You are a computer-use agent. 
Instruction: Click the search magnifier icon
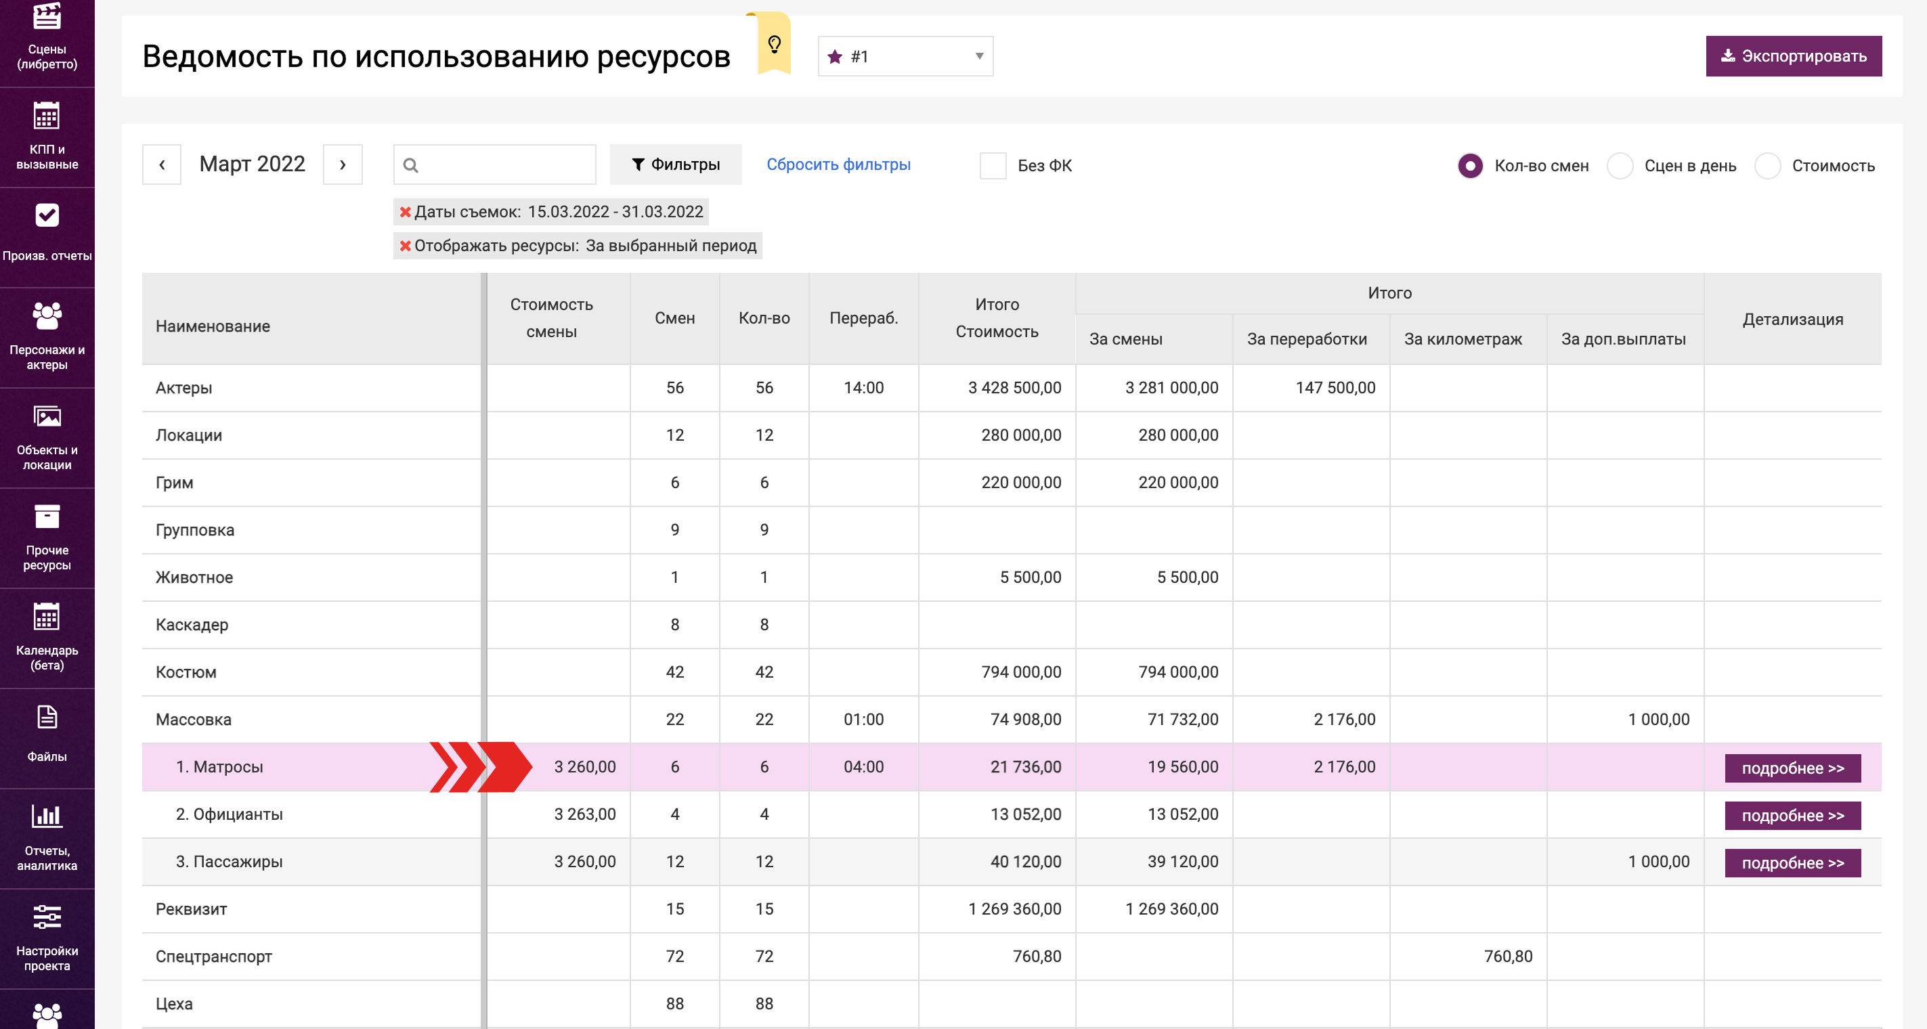pyautogui.click(x=411, y=165)
